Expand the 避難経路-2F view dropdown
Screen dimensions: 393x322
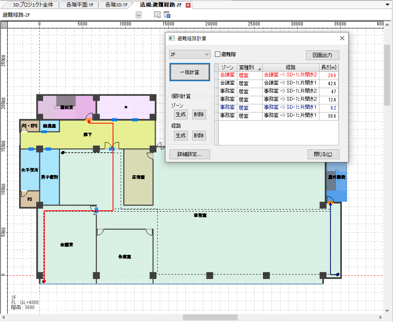coord(139,15)
